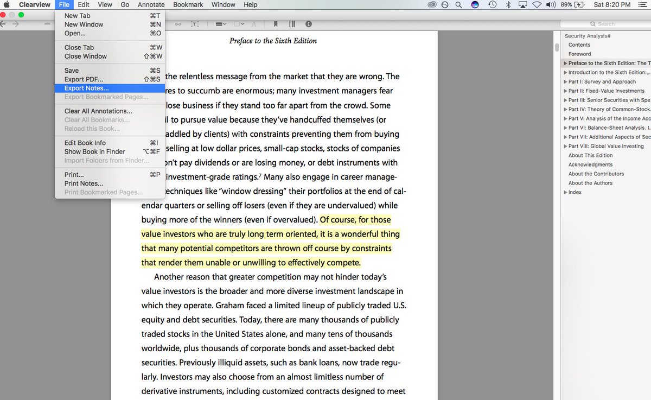Click the font letter A icon
This screenshot has width=651, height=400.
coord(254,24)
